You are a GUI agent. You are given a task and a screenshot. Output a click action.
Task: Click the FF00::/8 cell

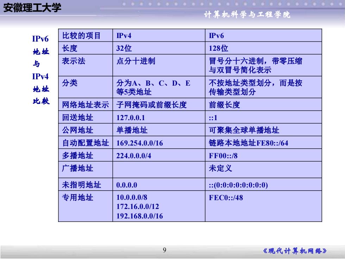pos(263,155)
